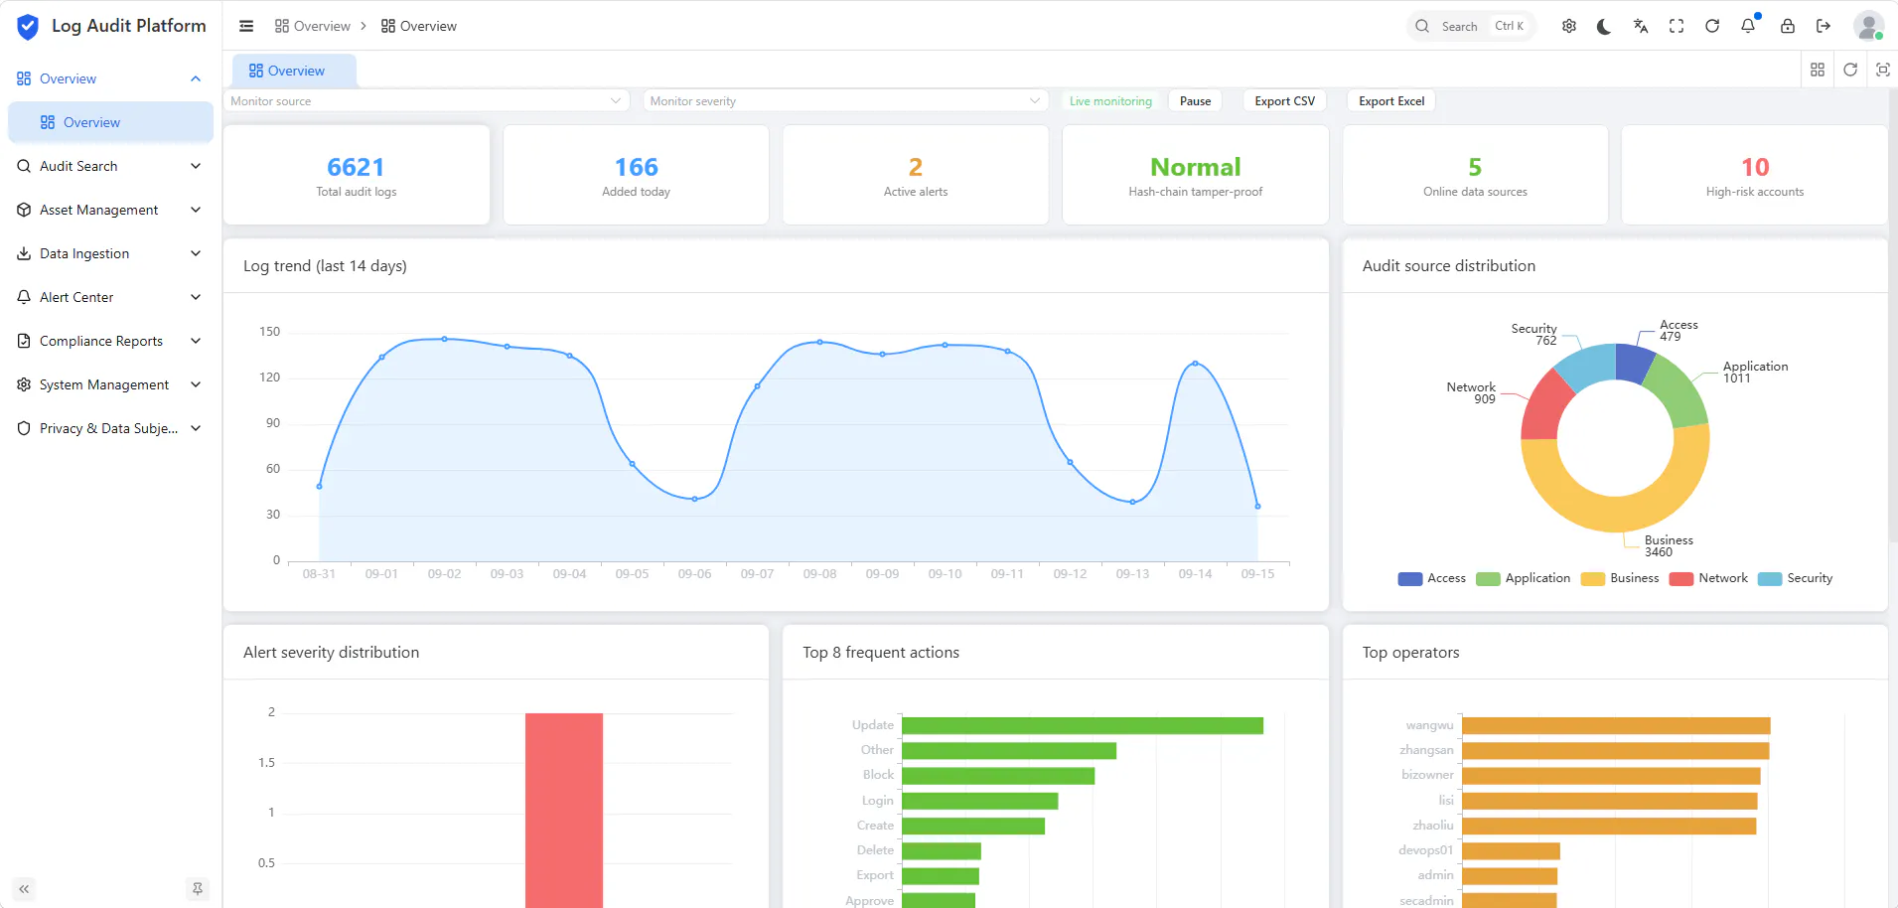The image size is (1898, 908).
Task: Expand the Asset Management menu
Action: 110,210
